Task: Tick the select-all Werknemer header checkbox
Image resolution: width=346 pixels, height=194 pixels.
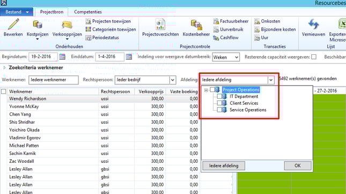Action: 4,91
